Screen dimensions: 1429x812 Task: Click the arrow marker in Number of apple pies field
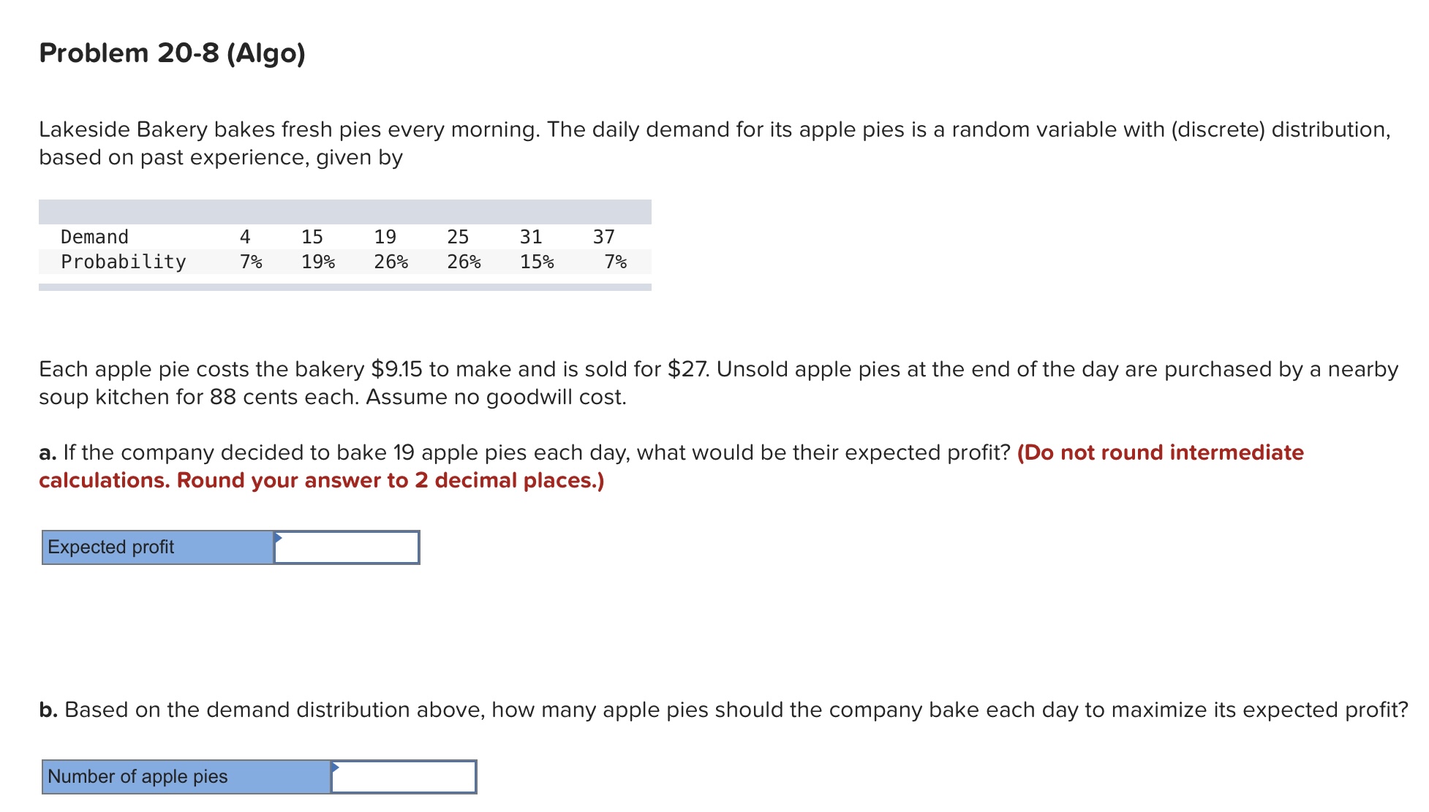point(336,768)
